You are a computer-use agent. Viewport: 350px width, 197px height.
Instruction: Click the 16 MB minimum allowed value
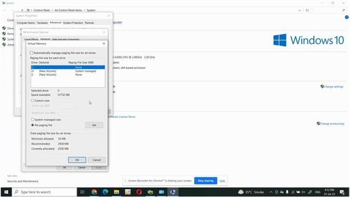coord(62,138)
